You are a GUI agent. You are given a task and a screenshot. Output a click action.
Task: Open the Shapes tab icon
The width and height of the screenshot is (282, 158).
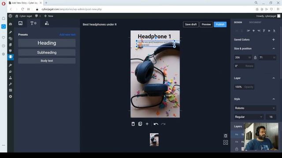click(x=47, y=23)
